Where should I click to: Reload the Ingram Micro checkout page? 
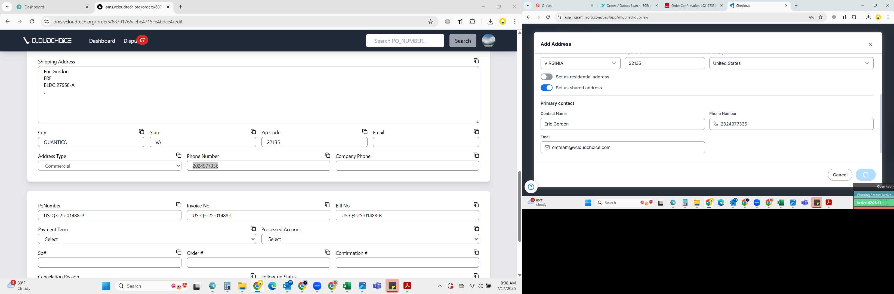548,17
